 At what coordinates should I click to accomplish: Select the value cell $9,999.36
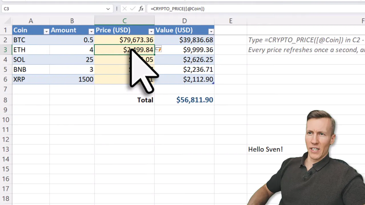point(184,50)
